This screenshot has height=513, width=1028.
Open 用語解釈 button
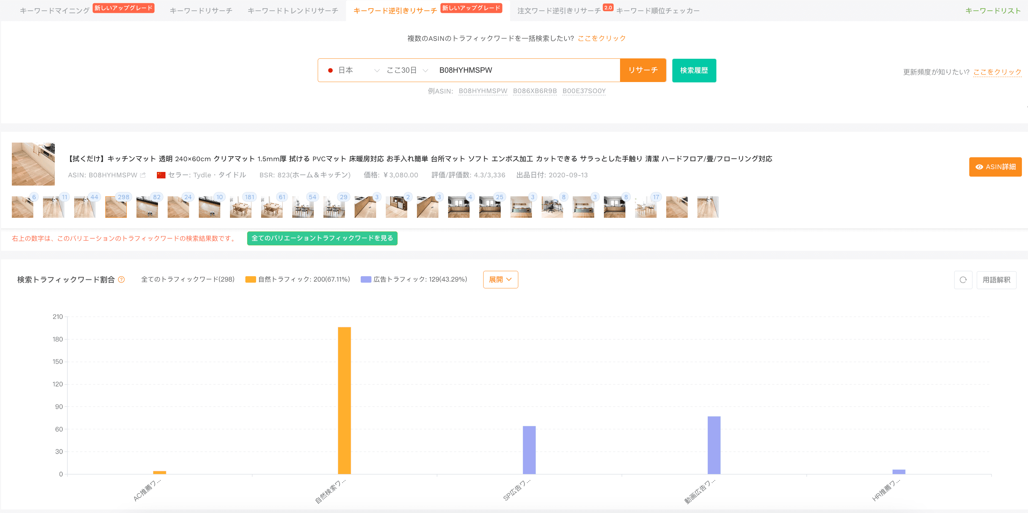(x=996, y=280)
